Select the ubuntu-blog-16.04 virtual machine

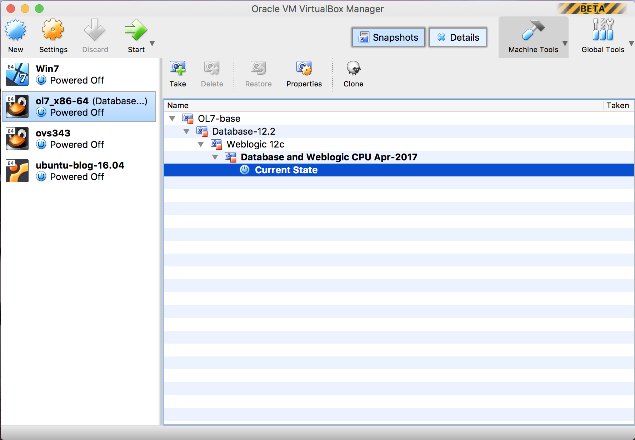coord(79,170)
